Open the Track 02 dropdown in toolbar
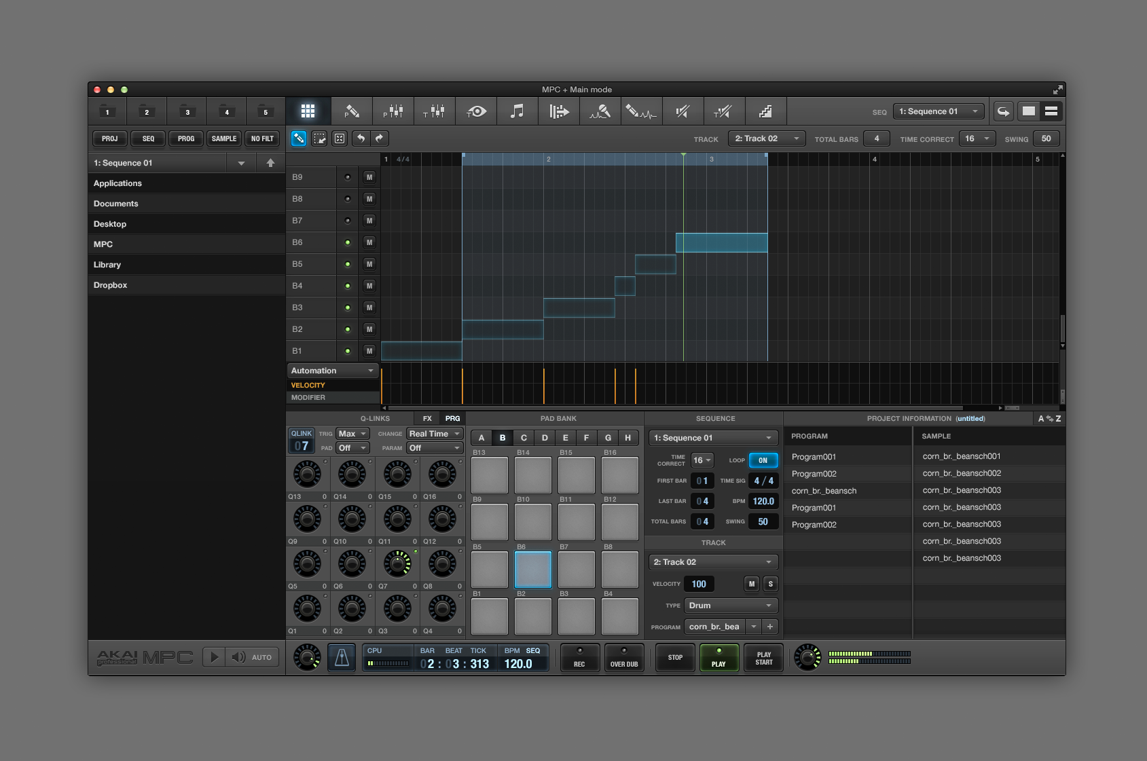 coord(767,138)
